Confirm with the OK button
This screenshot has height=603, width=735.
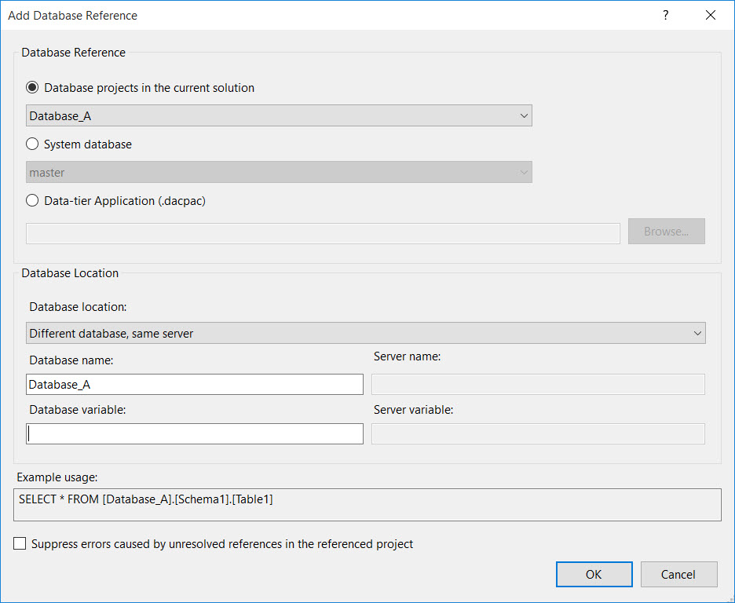[x=594, y=575]
